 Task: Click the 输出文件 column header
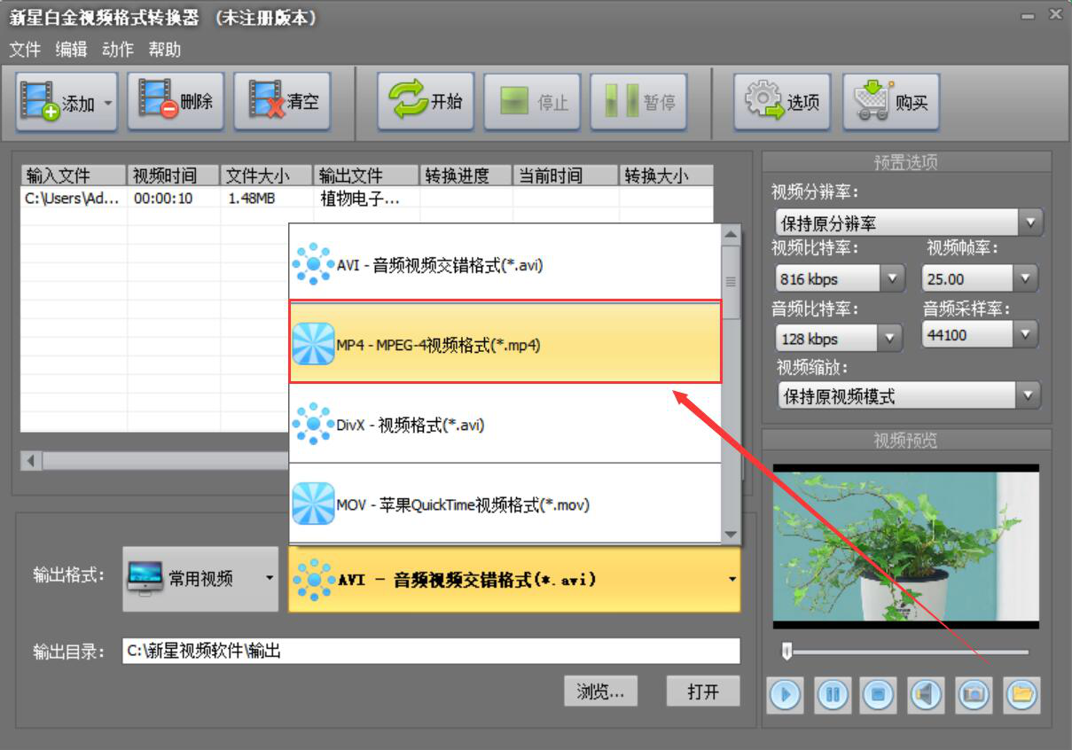366,176
